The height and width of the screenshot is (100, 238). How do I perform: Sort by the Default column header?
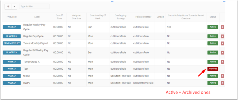point(160,17)
